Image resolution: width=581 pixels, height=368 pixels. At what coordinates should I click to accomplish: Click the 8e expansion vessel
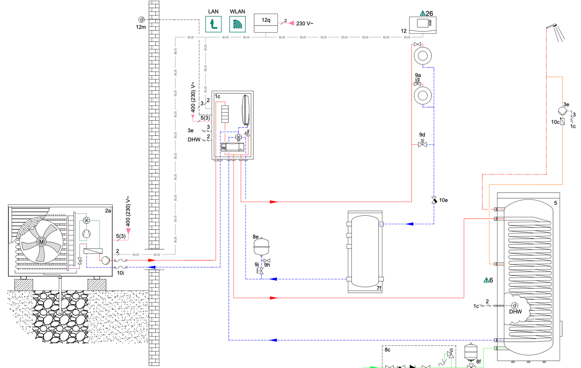point(261,247)
